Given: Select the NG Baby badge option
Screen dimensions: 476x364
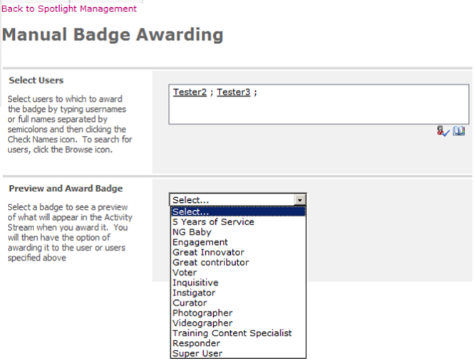Looking at the screenshot, I should (192, 232).
